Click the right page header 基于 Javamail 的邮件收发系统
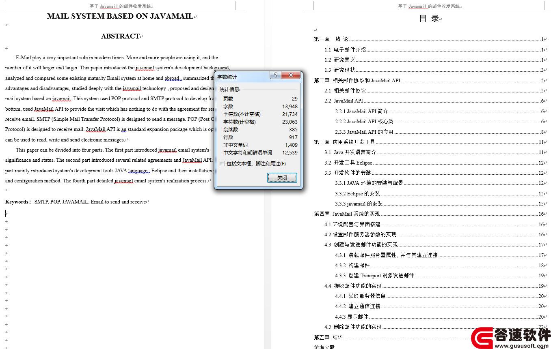 click(x=430, y=6)
